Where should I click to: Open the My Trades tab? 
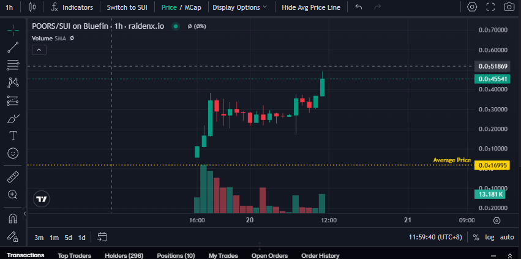tap(223, 256)
